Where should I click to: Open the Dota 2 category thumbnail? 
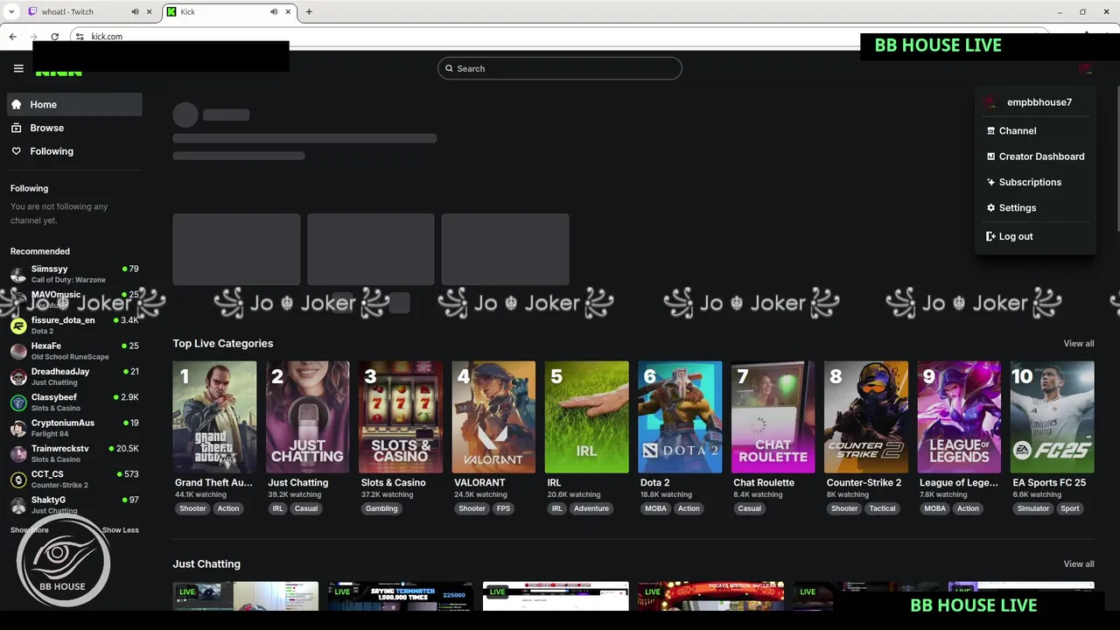pyautogui.click(x=680, y=417)
